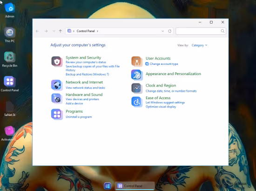Open the System and Security shield icon
256x191 pixels.
coord(57,61)
